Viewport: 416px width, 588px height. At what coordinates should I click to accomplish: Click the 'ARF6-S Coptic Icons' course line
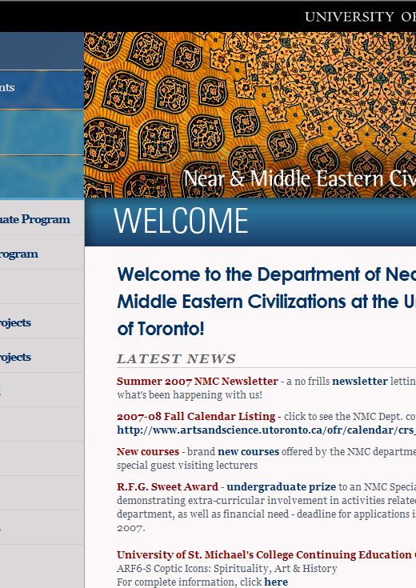click(227, 569)
